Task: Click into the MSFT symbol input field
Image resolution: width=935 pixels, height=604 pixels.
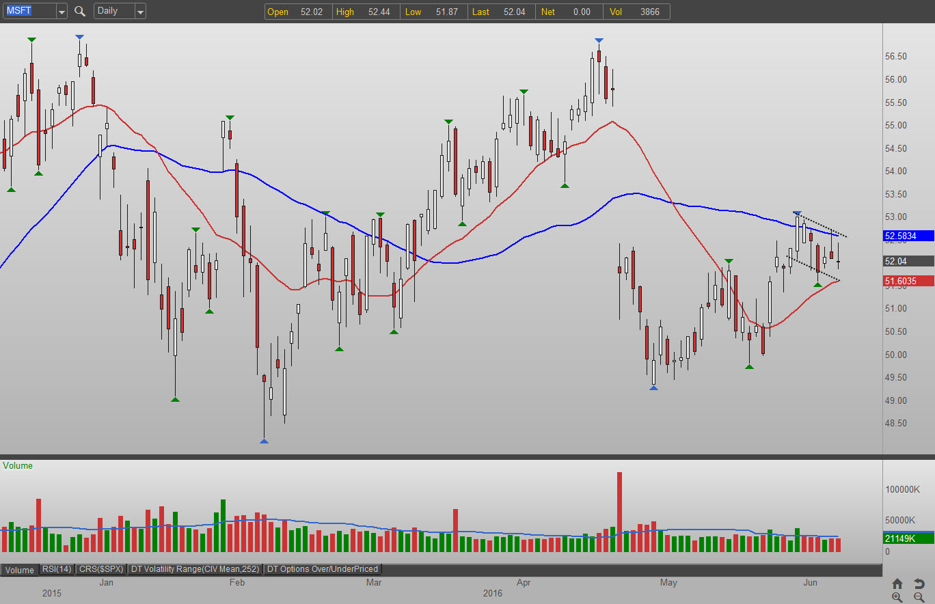Action: pyautogui.click(x=28, y=11)
